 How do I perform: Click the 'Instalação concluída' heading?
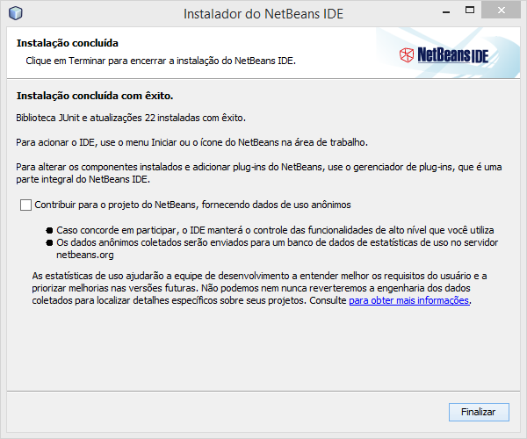68,43
